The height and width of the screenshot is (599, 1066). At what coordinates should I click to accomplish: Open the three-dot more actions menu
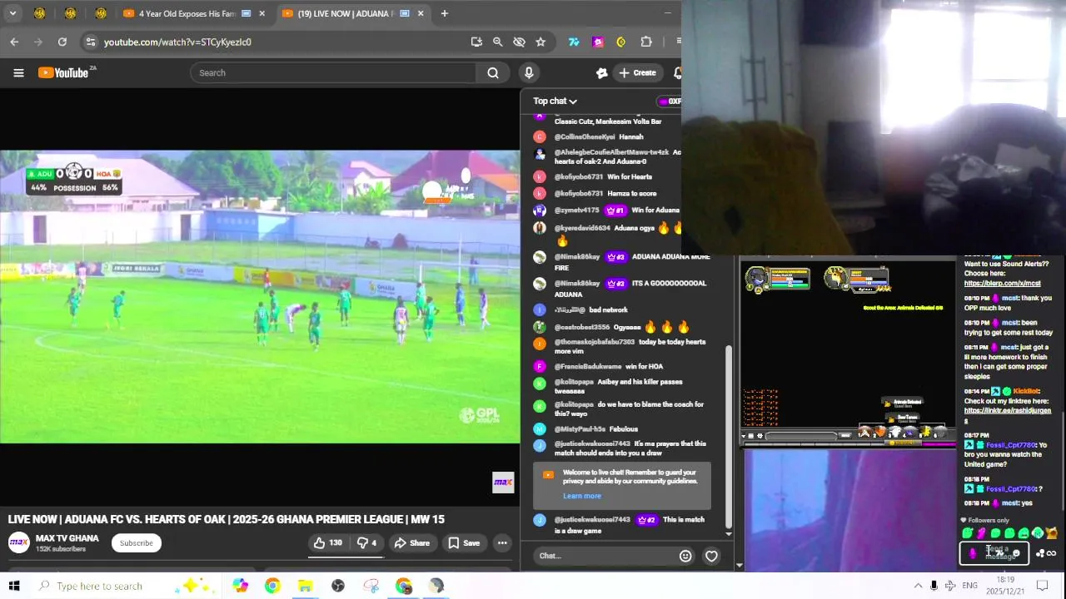(x=502, y=542)
